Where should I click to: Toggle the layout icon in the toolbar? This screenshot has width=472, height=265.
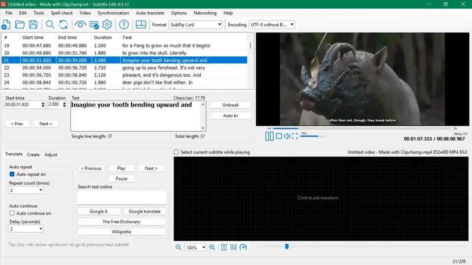pyautogui.click(x=141, y=25)
